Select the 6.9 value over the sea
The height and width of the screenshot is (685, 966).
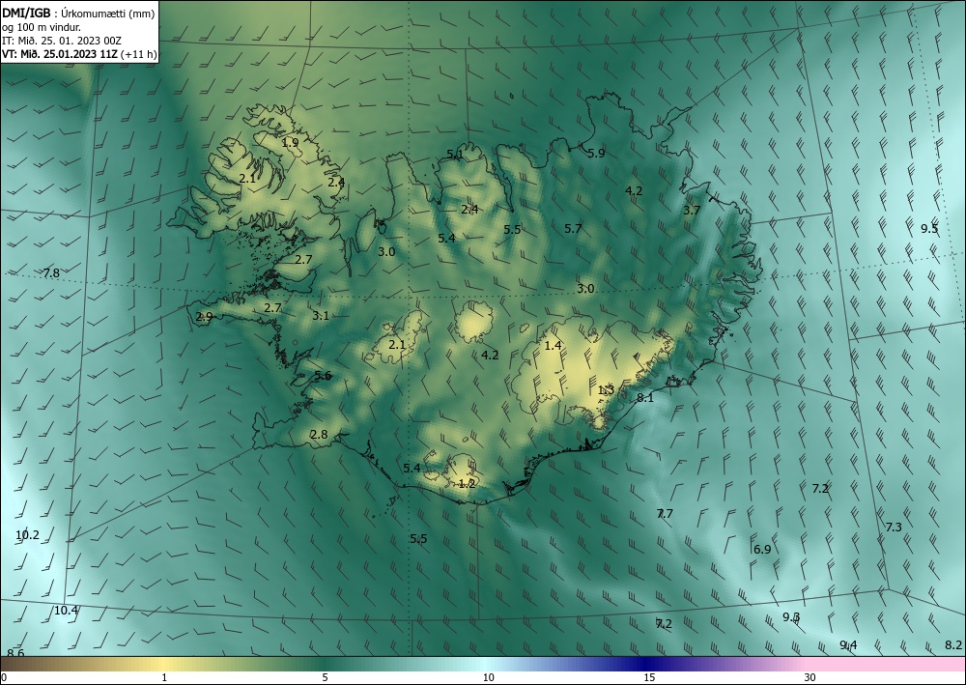click(x=762, y=550)
